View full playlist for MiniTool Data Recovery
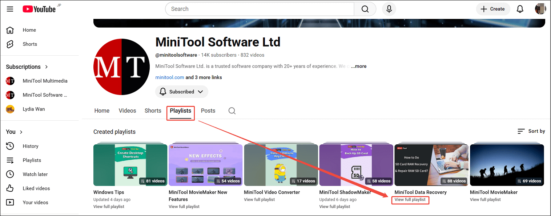This screenshot has height=216, width=551. (x=410, y=200)
